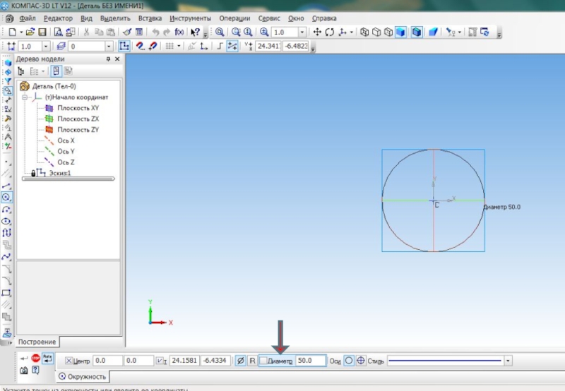Toggle the Центр point lock checkbox
Image resolution: width=565 pixels, height=391 pixels.
(69, 361)
